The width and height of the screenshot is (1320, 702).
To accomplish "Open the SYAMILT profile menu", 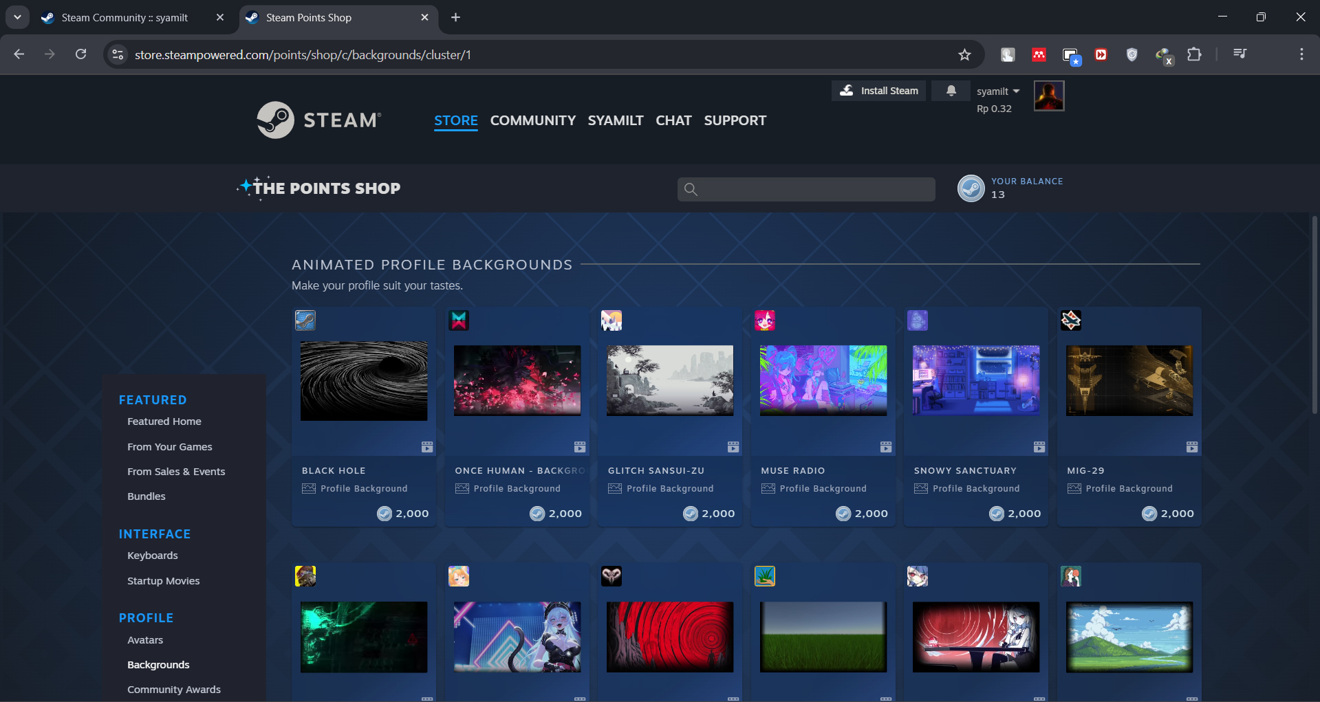I will tap(616, 120).
